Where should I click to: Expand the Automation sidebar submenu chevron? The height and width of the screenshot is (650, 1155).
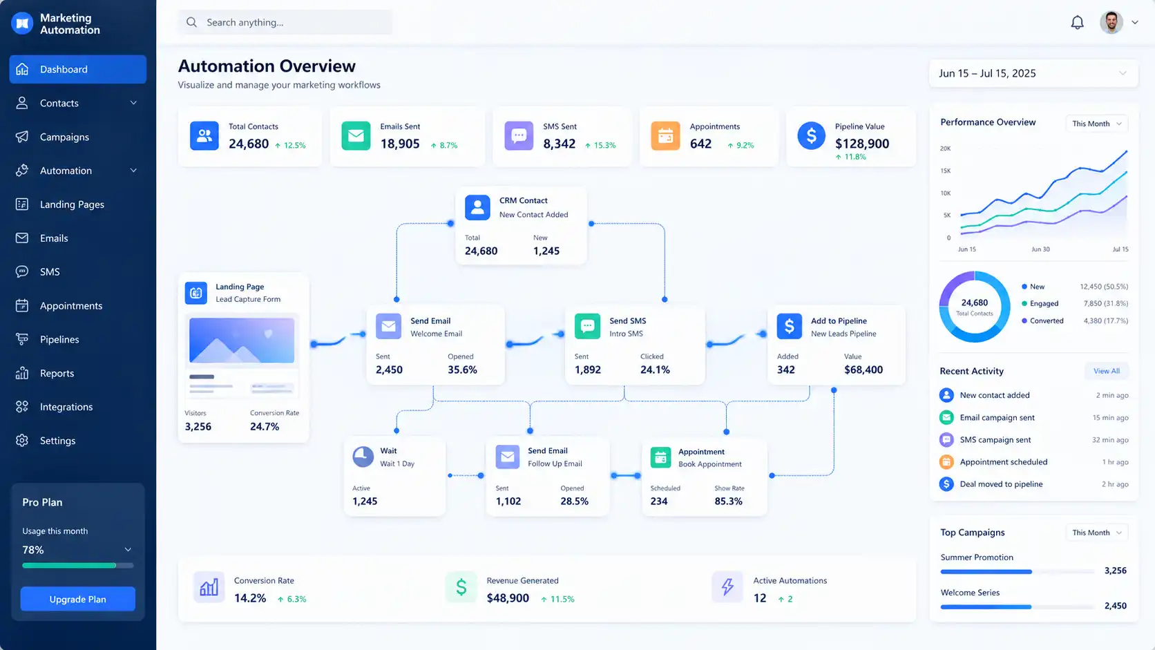pyautogui.click(x=133, y=171)
